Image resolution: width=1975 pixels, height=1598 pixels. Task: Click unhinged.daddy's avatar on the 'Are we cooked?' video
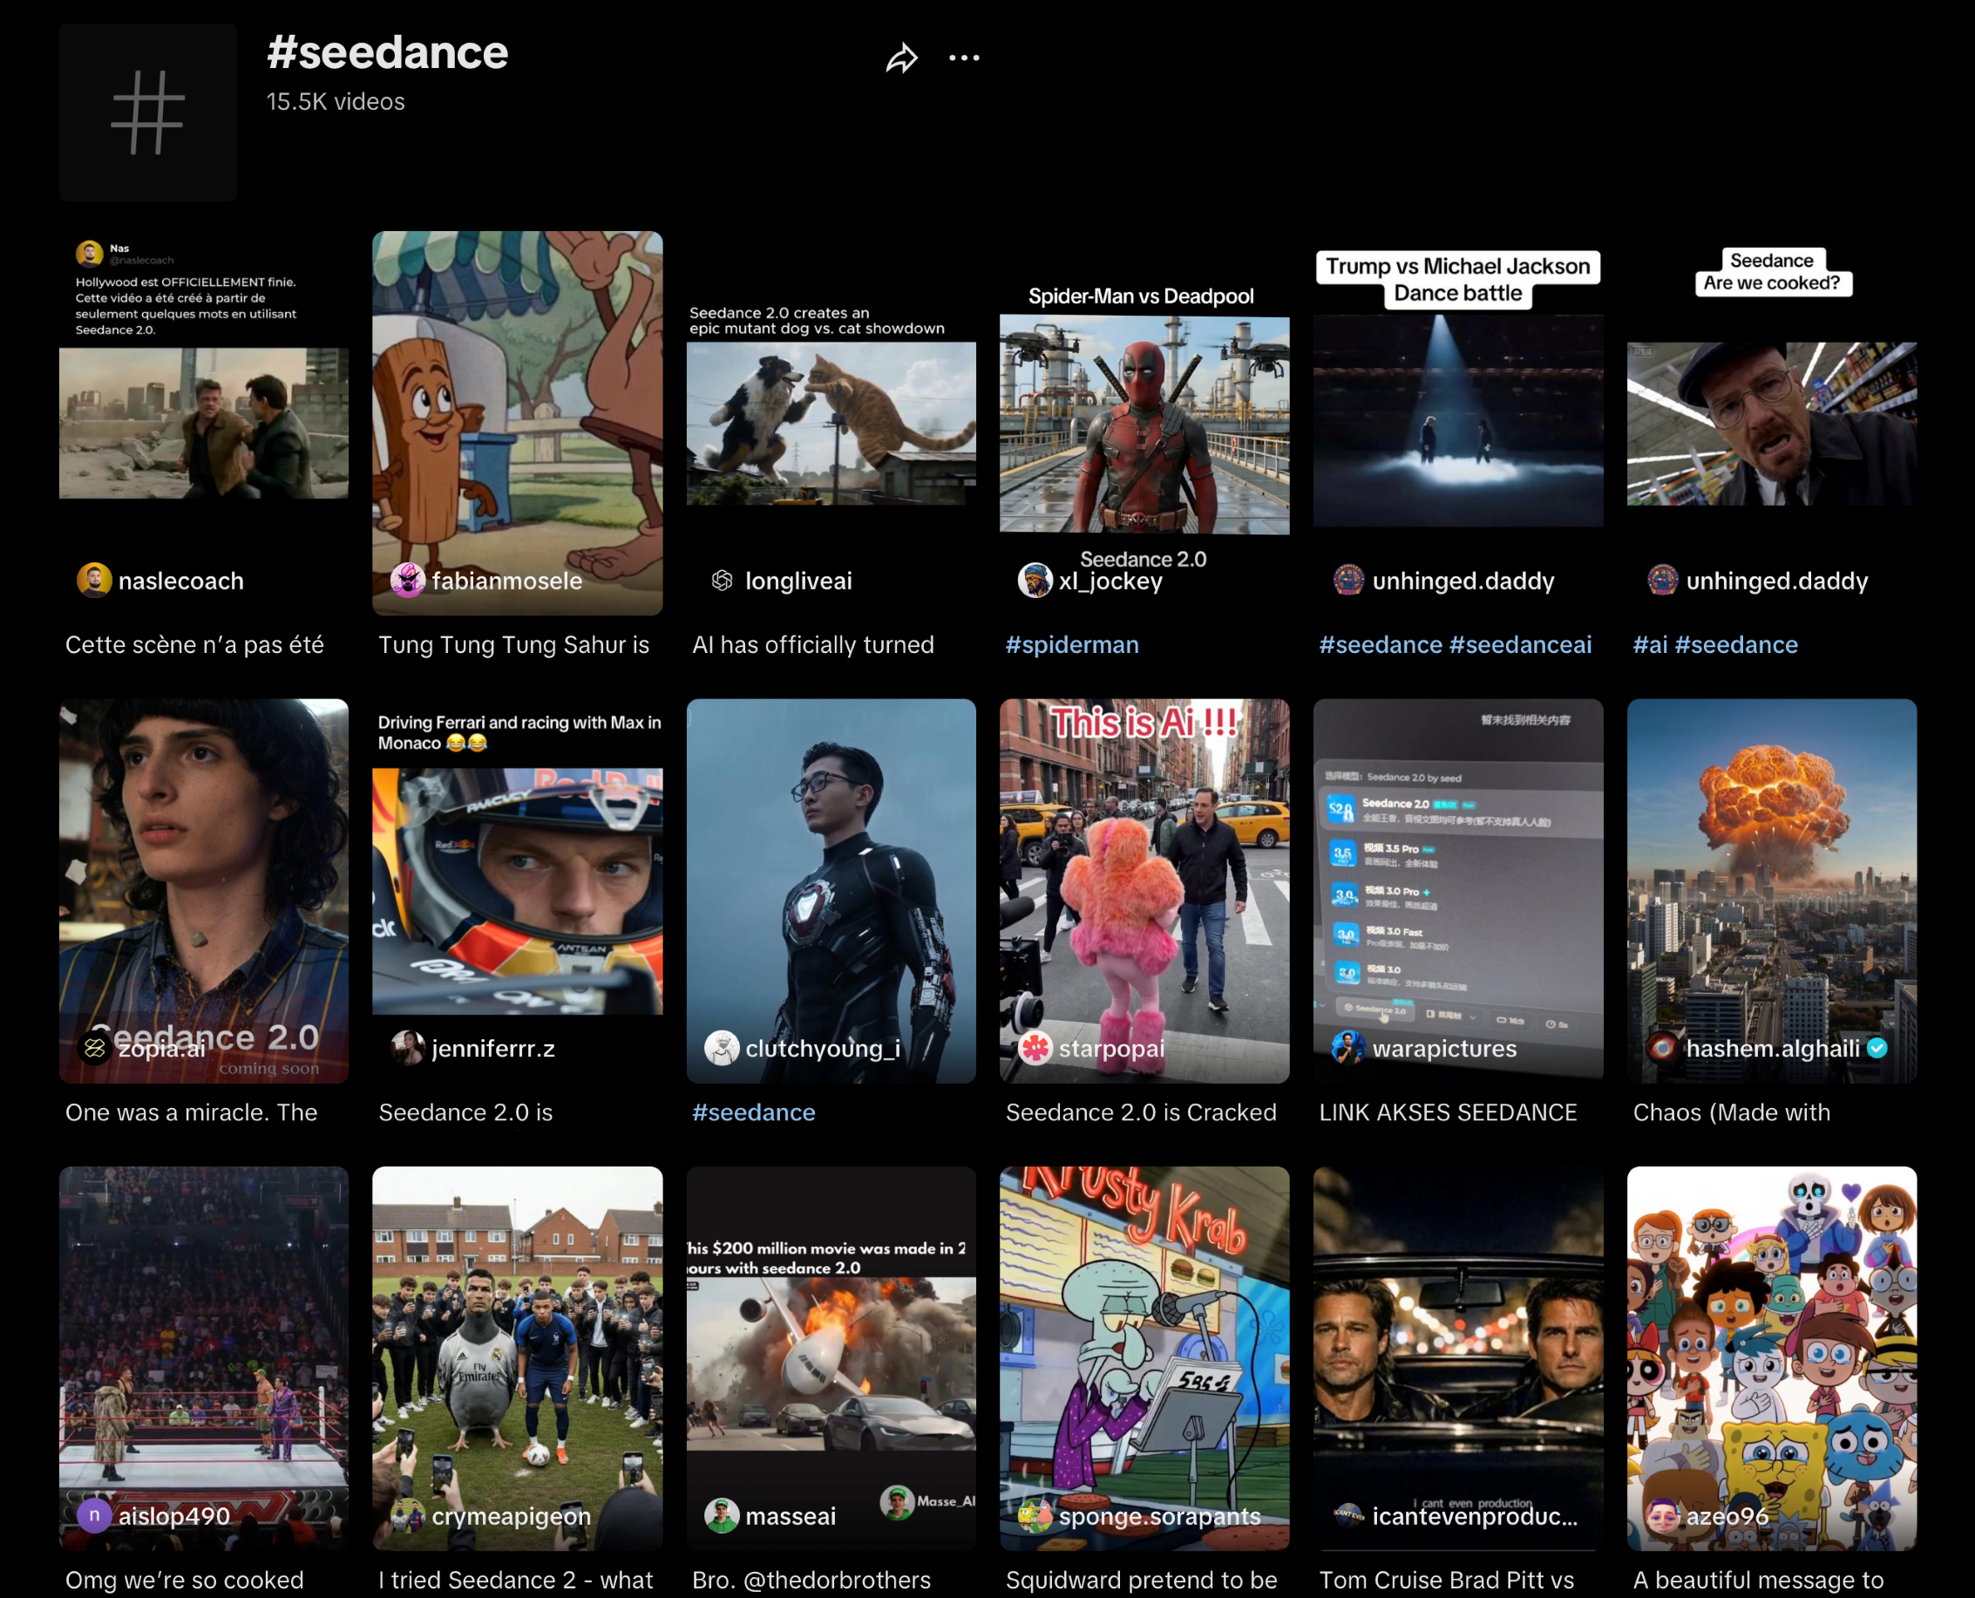click(1663, 581)
